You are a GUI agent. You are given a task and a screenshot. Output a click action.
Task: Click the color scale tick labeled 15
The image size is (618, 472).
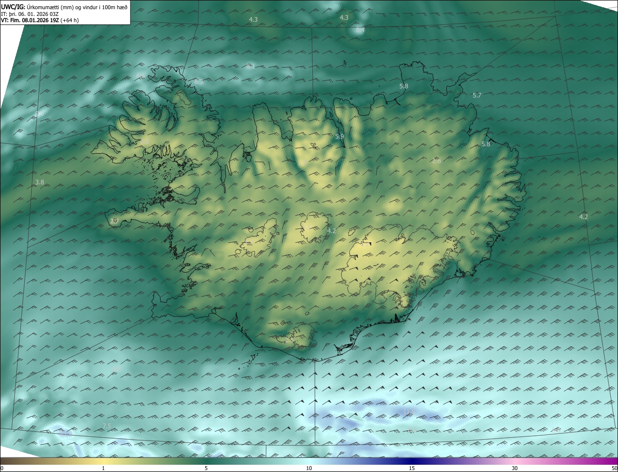click(x=412, y=468)
